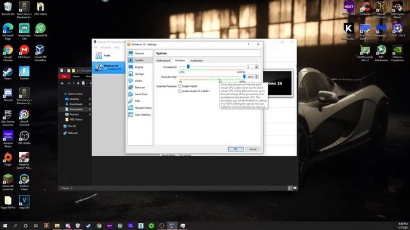Open Network settings category

pyautogui.click(x=140, y=88)
